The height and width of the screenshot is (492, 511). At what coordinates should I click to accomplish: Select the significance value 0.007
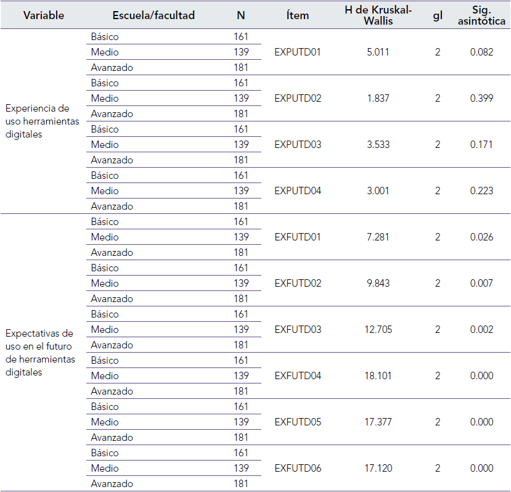tap(481, 284)
